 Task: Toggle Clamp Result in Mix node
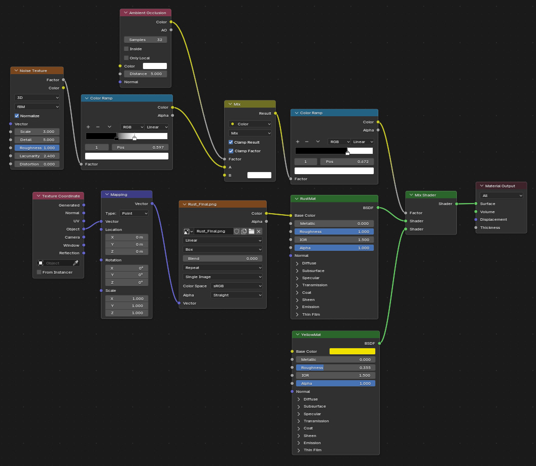tap(231, 142)
